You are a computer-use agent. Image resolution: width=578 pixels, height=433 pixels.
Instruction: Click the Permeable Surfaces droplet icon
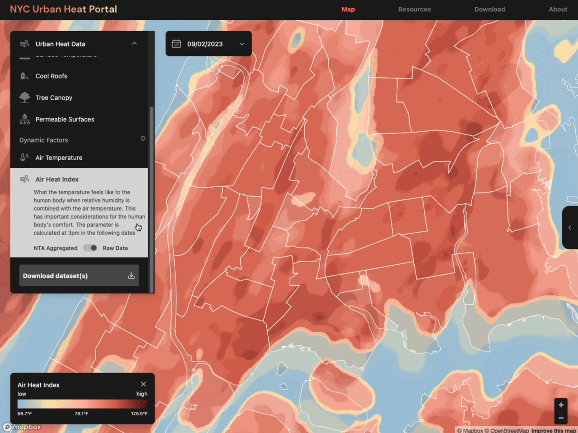[24, 119]
